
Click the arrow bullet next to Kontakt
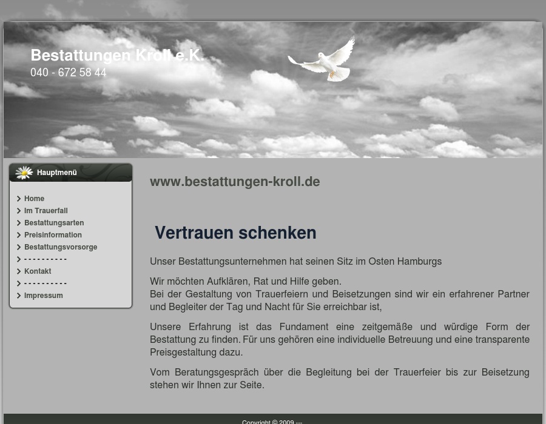click(x=19, y=271)
